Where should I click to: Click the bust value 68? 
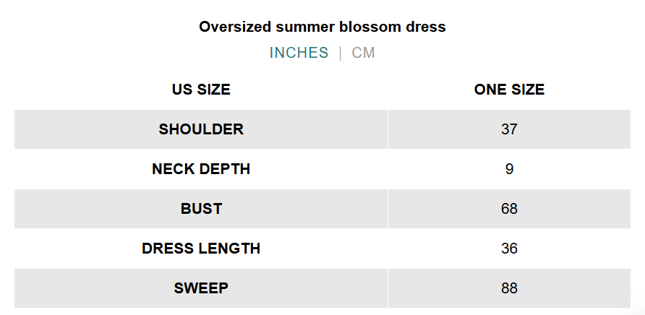tap(509, 209)
